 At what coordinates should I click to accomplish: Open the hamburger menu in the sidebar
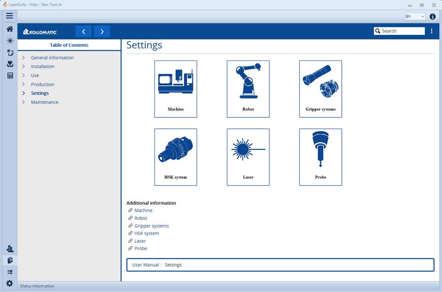point(10,16)
